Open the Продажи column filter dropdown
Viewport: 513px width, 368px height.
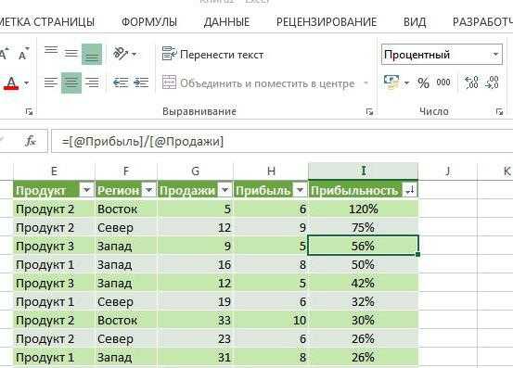point(225,189)
